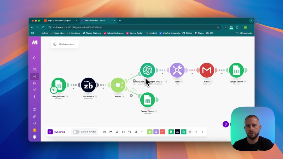Open the all-apps grid icon in toolbar
The width and height of the screenshot is (283, 159).
tap(190, 132)
